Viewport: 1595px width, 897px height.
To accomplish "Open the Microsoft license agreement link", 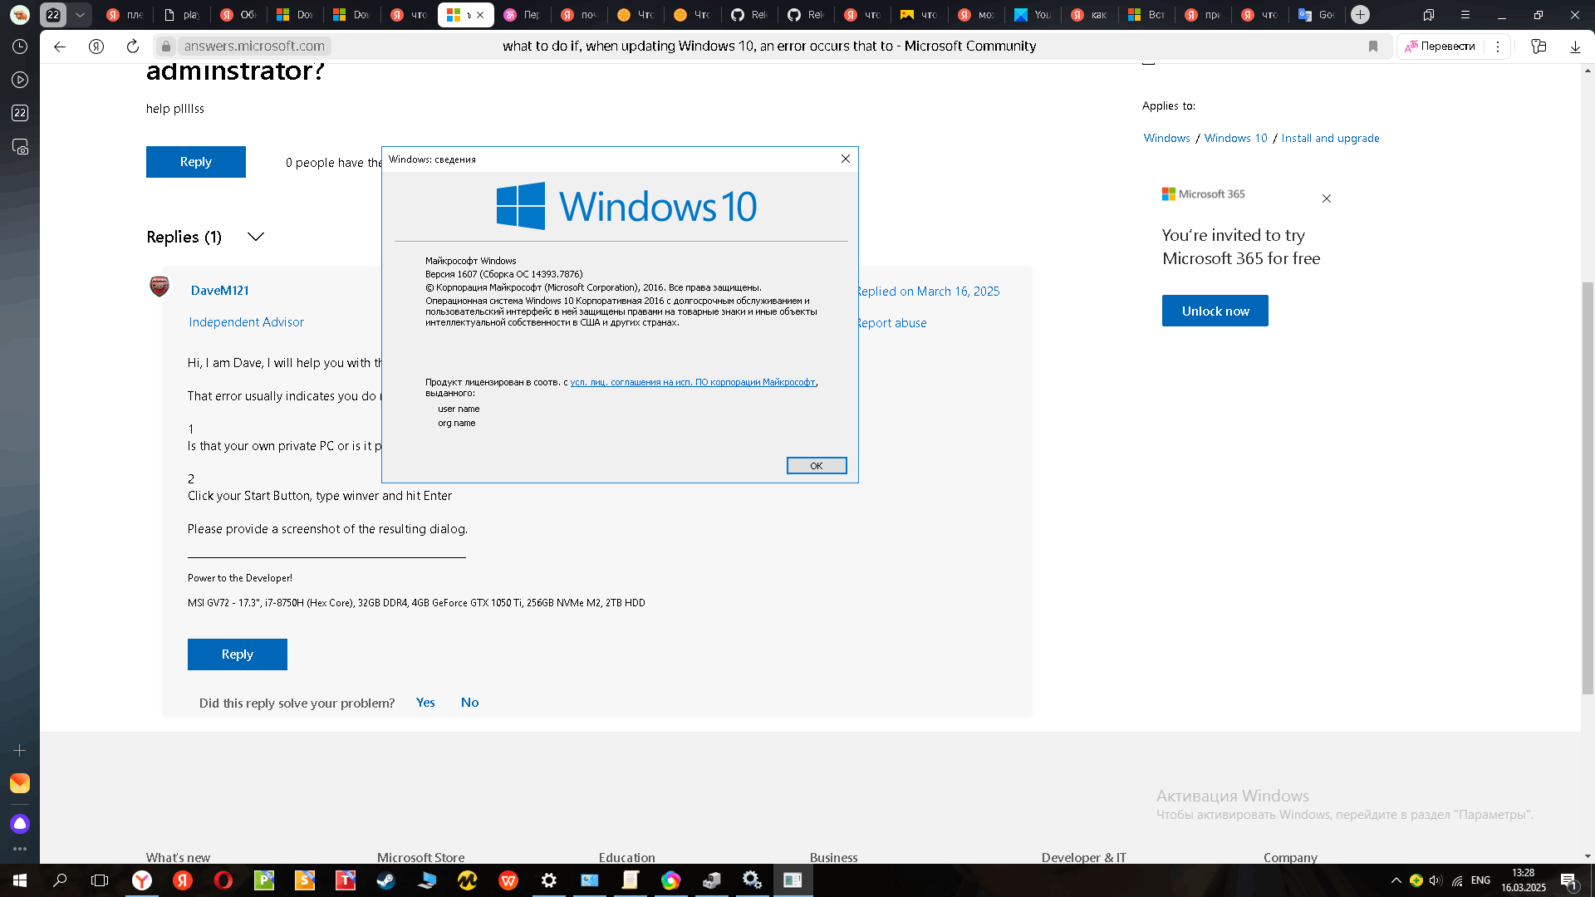I will (693, 382).
